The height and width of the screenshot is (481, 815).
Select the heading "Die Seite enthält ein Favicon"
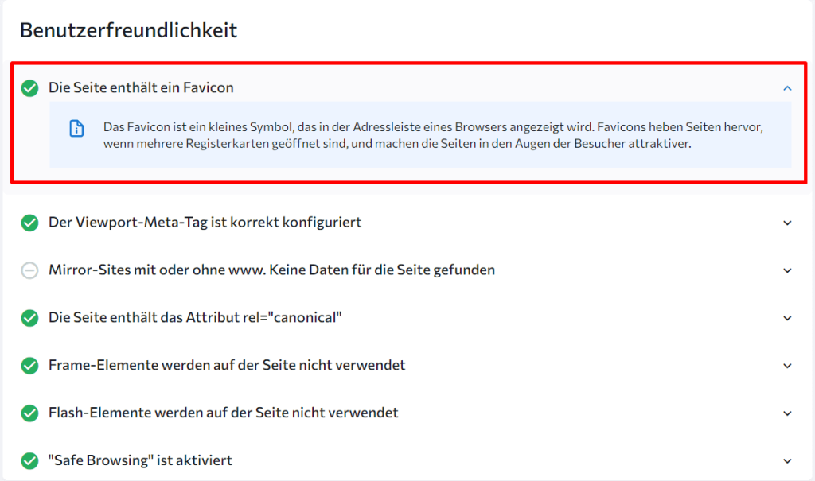(x=143, y=87)
